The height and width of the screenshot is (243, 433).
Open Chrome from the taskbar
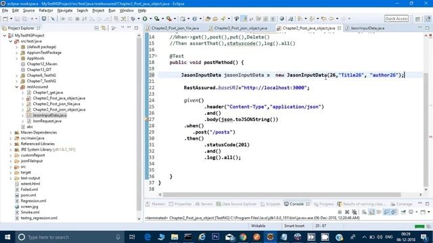(x=243, y=237)
